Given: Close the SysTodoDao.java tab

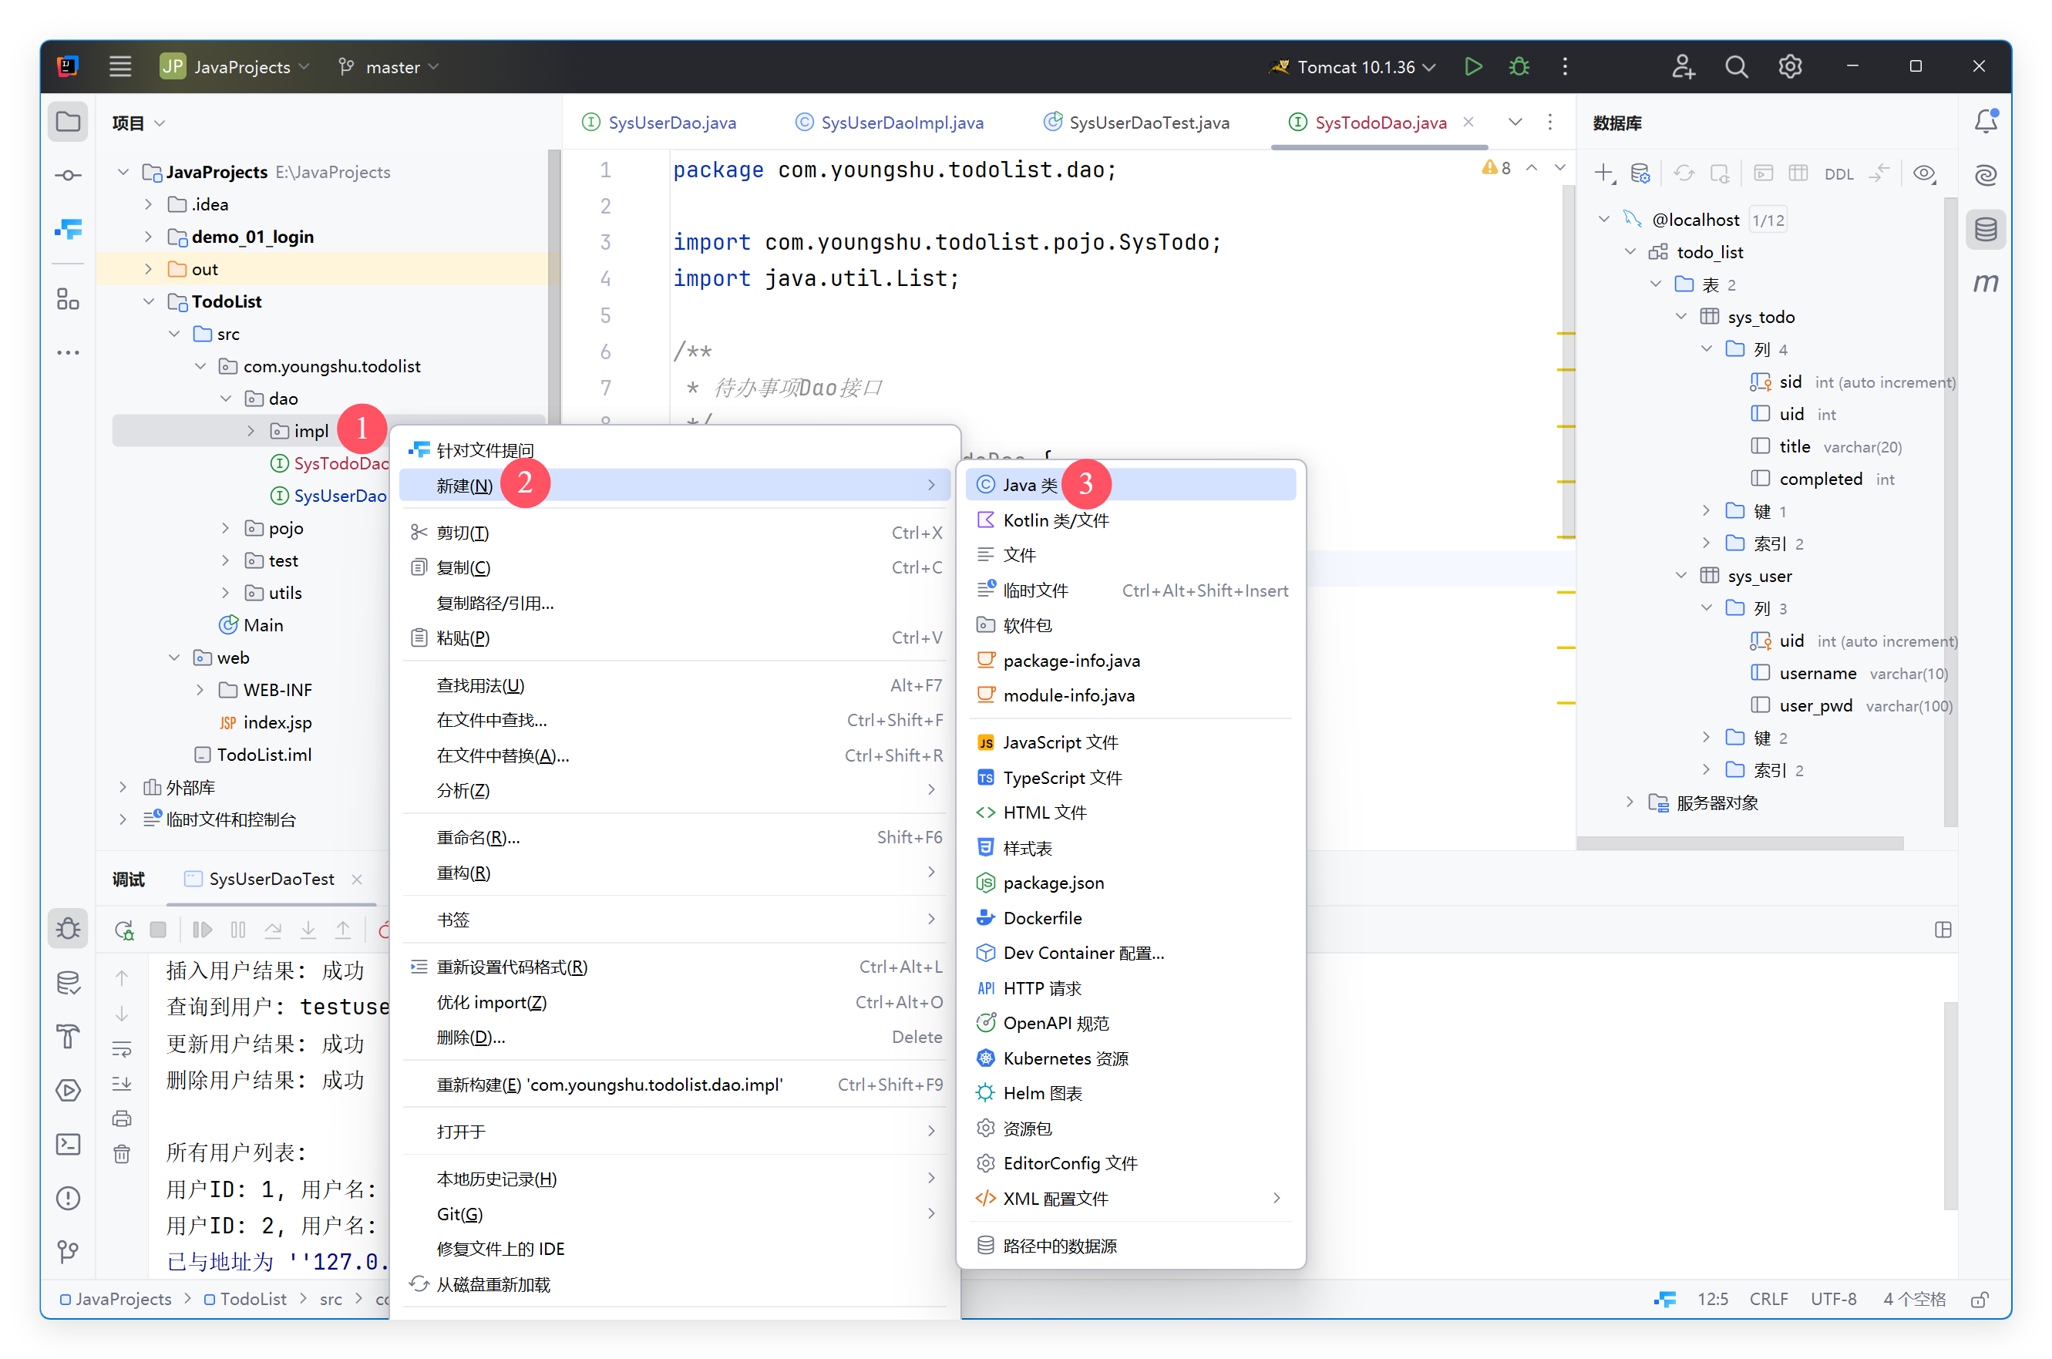Looking at the screenshot, I should click(x=1468, y=123).
